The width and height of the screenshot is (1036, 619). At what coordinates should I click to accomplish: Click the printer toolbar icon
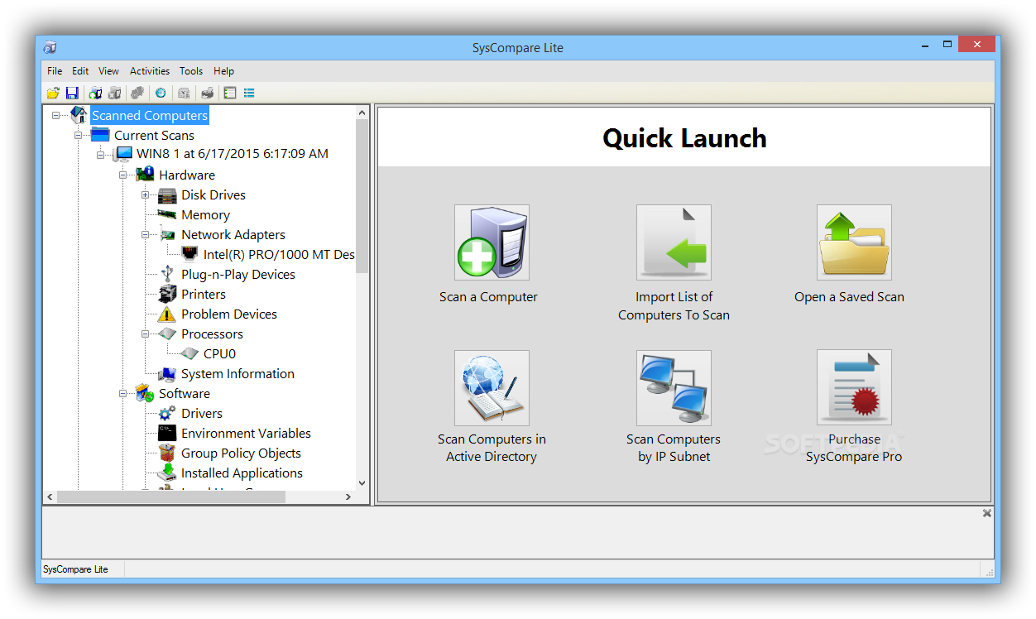click(207, 93)
